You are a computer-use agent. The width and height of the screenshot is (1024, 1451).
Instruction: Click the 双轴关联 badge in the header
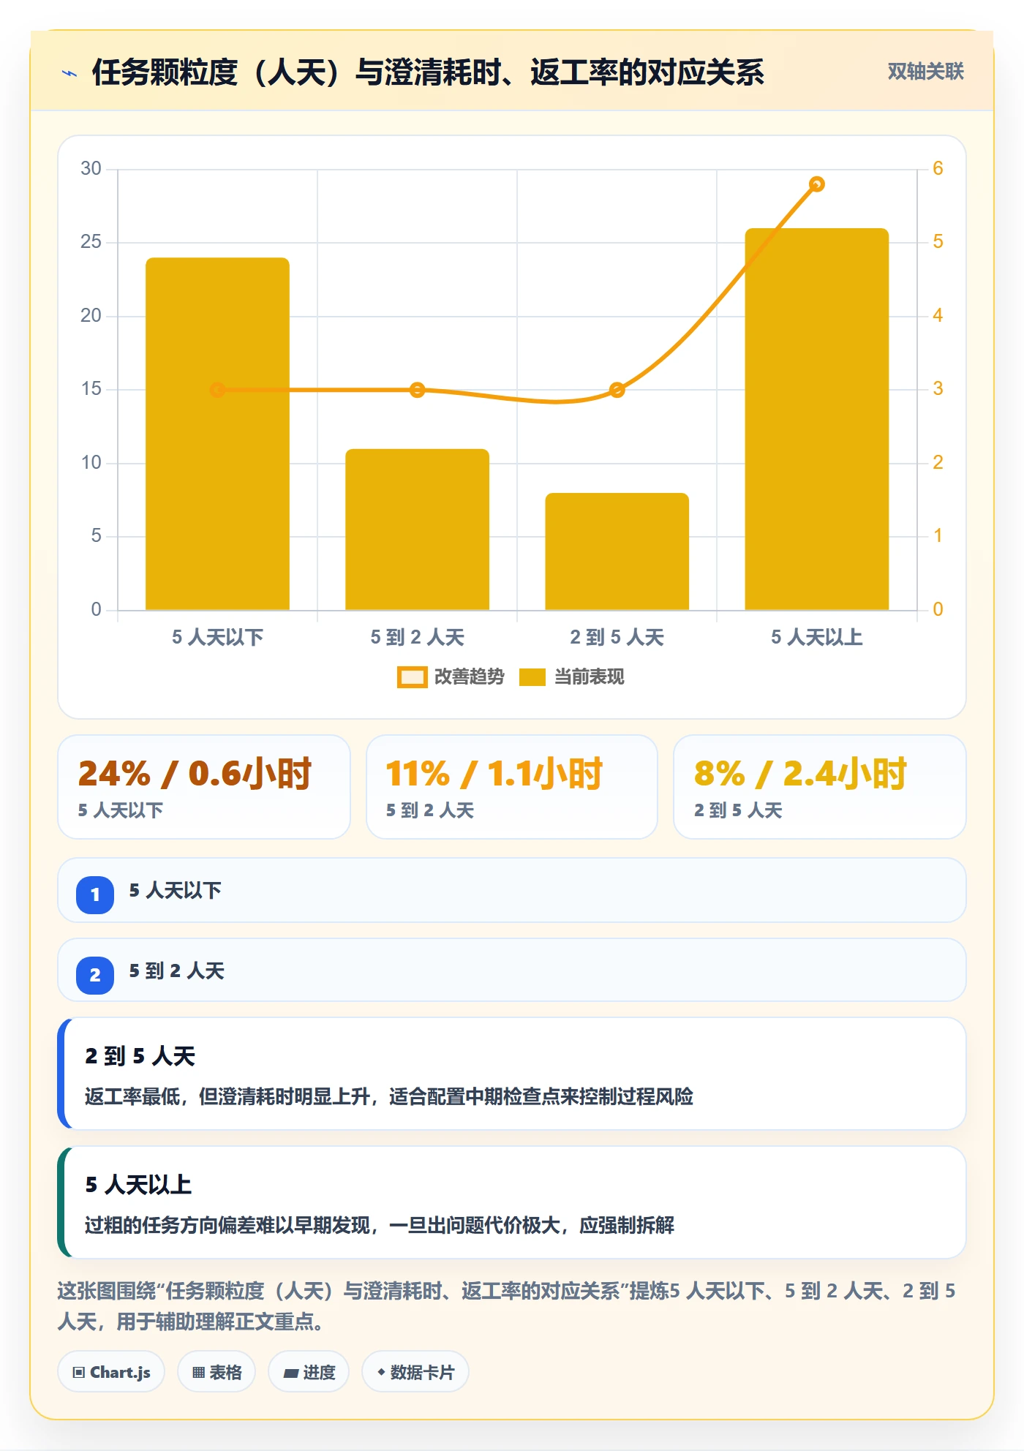(x=925, y=72)
